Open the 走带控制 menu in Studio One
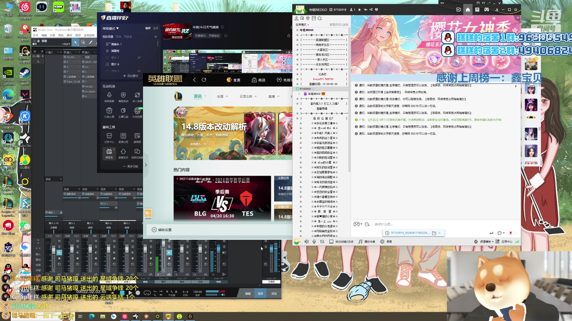 [89, 35]
